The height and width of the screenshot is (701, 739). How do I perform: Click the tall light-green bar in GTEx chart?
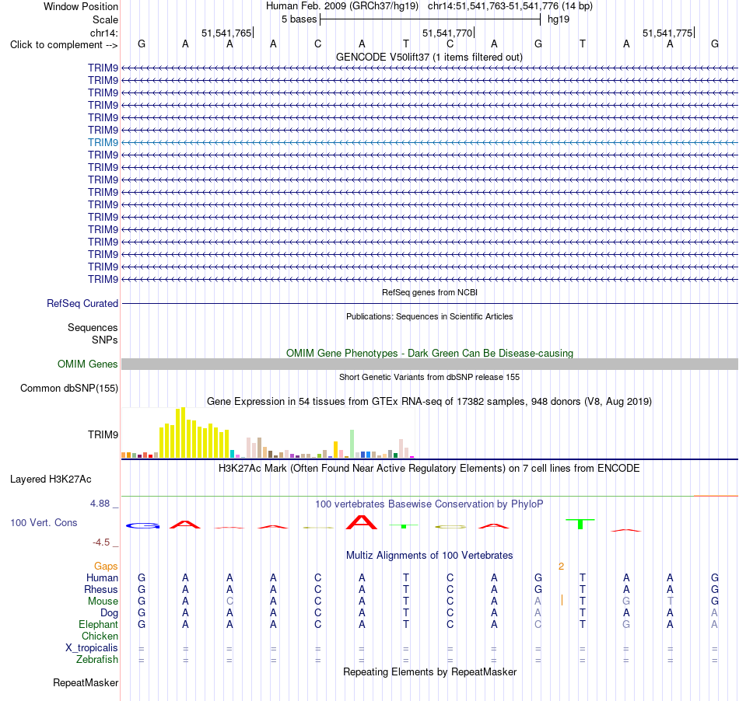coord(352,444)
